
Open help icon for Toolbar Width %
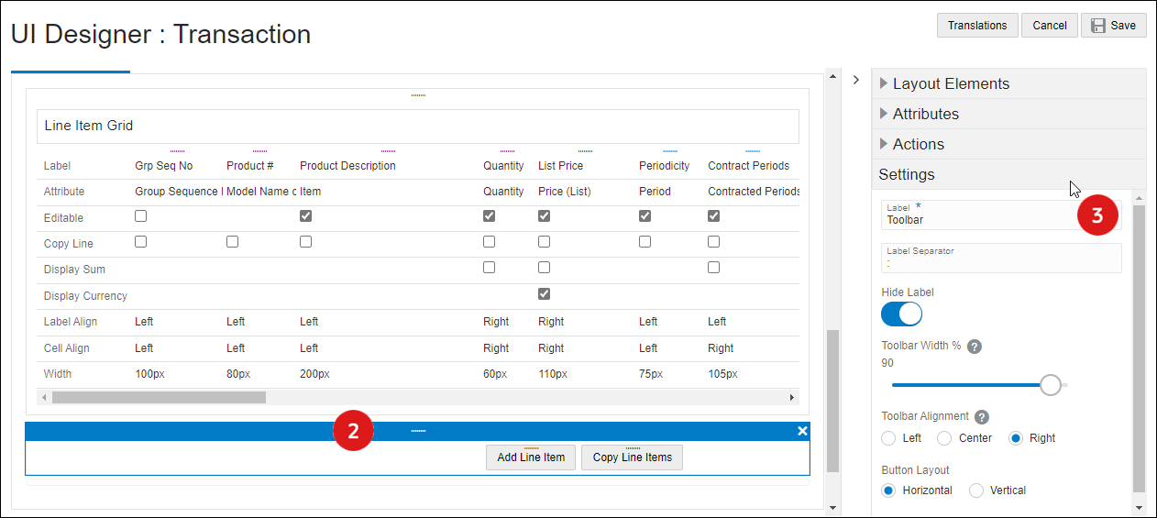(x=975, y=347)
